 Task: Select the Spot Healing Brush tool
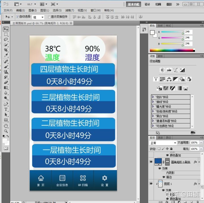(6, 61)
